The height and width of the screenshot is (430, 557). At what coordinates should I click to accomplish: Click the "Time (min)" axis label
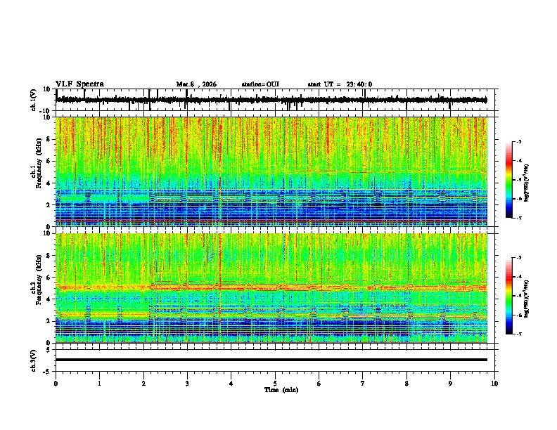coord(281,390)
